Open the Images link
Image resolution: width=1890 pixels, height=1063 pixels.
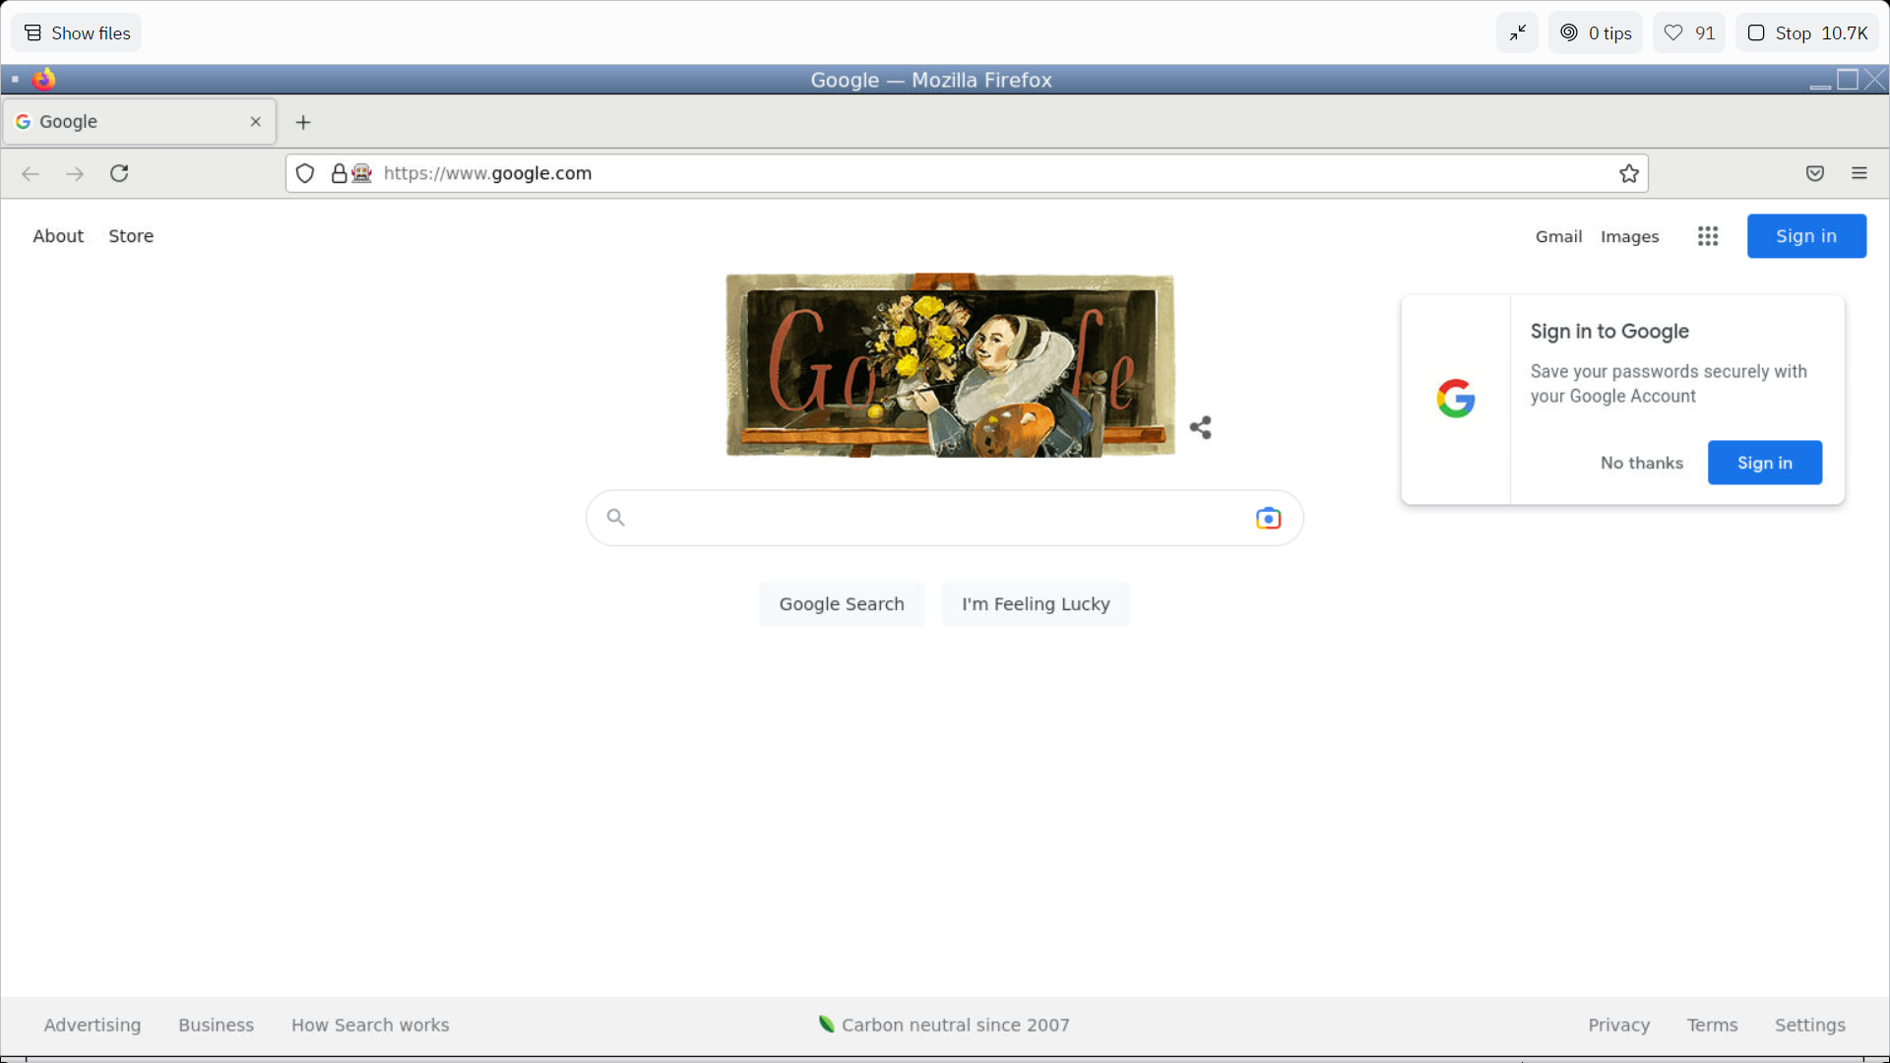tap(1629, 237)
